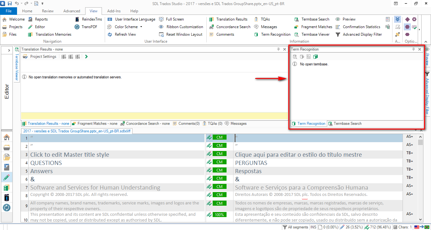Toggle the double-chevron icon in ribbon
The height and width of the screenshot is (230, 431).
[x=398, y=19]
